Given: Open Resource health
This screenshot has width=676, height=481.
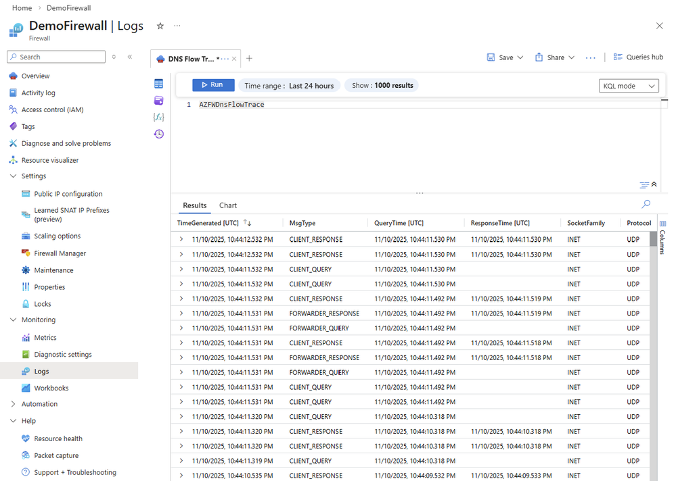Looking at the screenshot, I should (x=58, y=439).
